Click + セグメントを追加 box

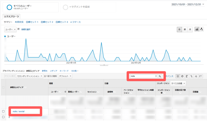[88, 7]
